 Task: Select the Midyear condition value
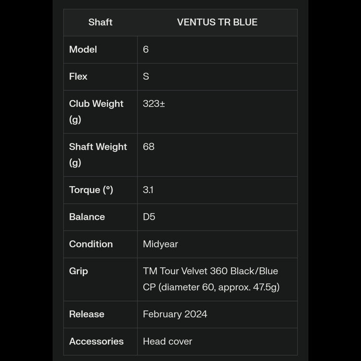(x=160, y=244)
